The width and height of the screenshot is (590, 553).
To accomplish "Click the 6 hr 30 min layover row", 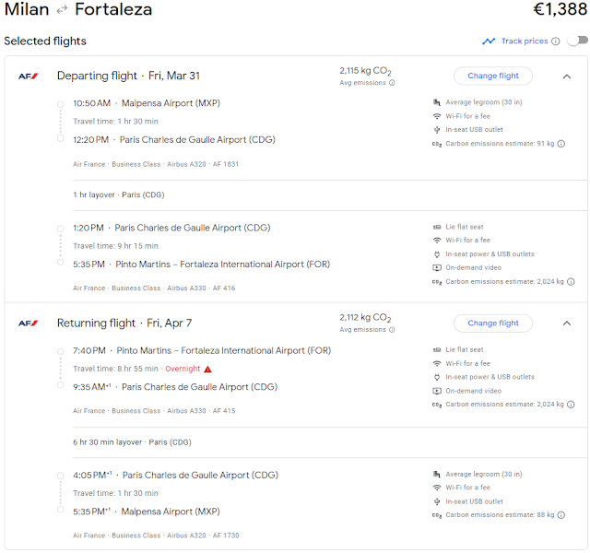I will (x=132, y=442).
